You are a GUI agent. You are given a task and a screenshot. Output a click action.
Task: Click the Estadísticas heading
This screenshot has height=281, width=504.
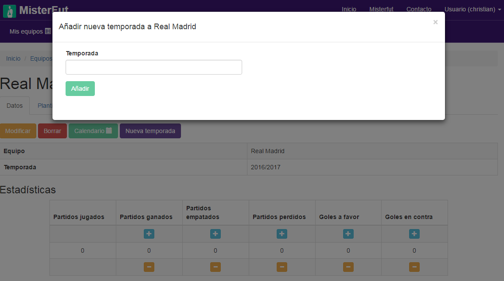coord(28,190)
